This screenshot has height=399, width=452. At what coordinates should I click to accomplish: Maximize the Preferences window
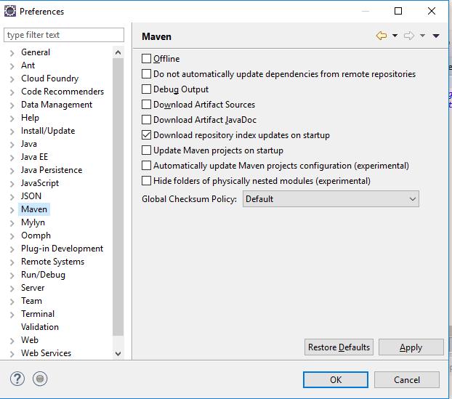398,11
